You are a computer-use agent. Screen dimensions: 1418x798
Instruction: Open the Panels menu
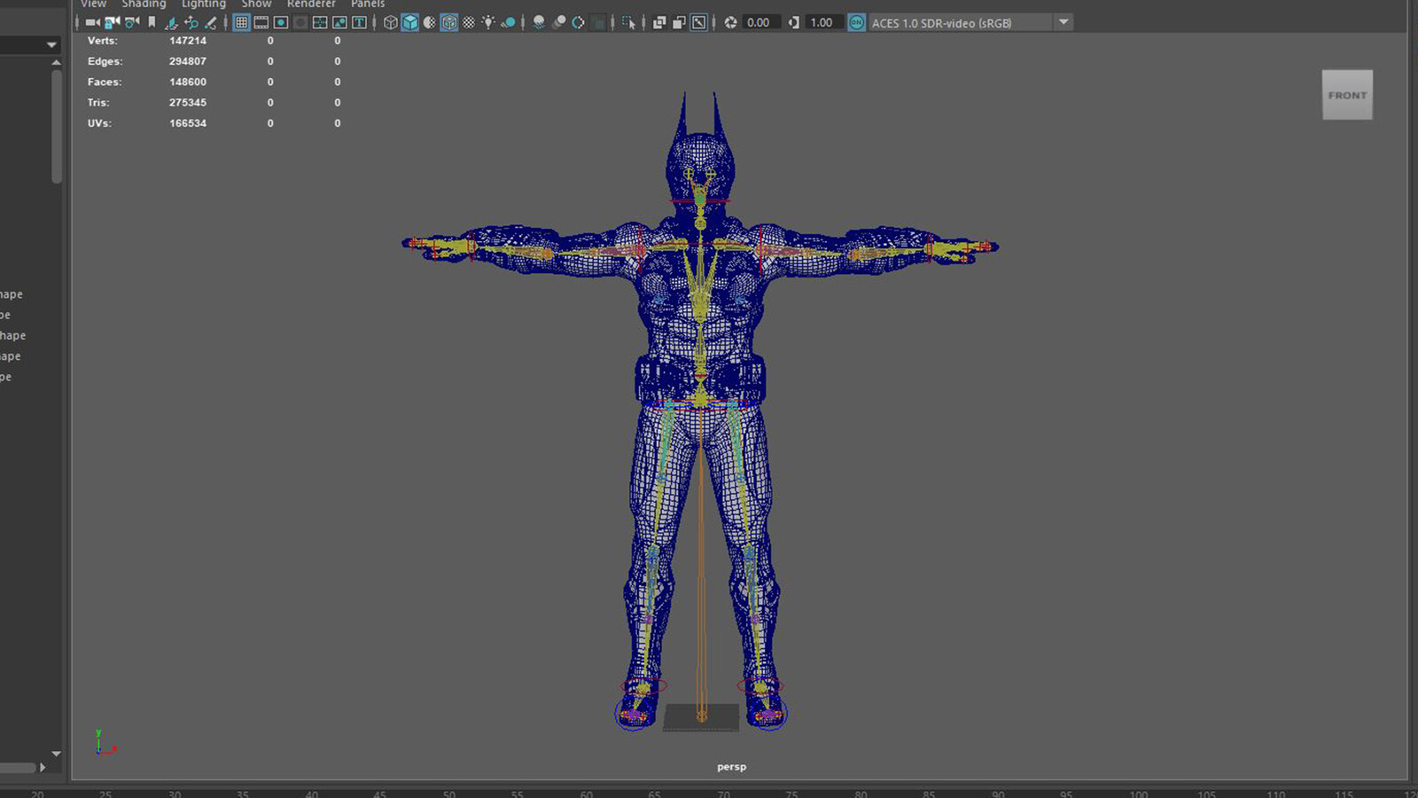(368, 4)
